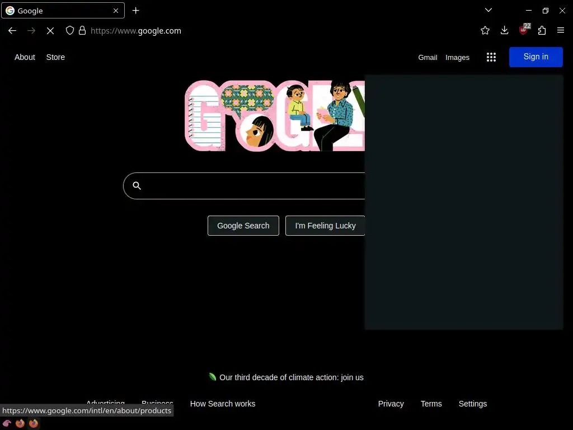Open a new tab with the plus button
Viewport: 573px width, 430px height.
135,11
